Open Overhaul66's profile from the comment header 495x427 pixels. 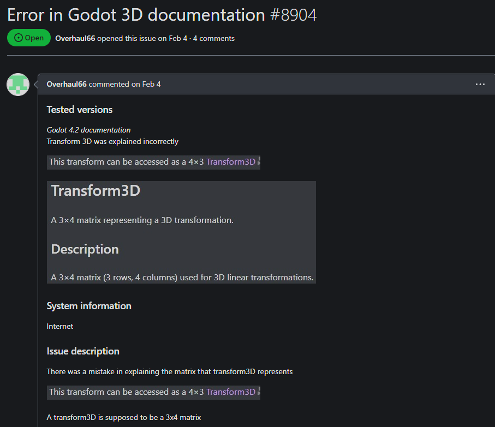[67, 84]
